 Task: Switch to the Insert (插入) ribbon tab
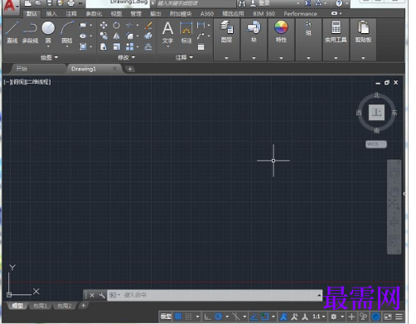[x=51, y=14]
